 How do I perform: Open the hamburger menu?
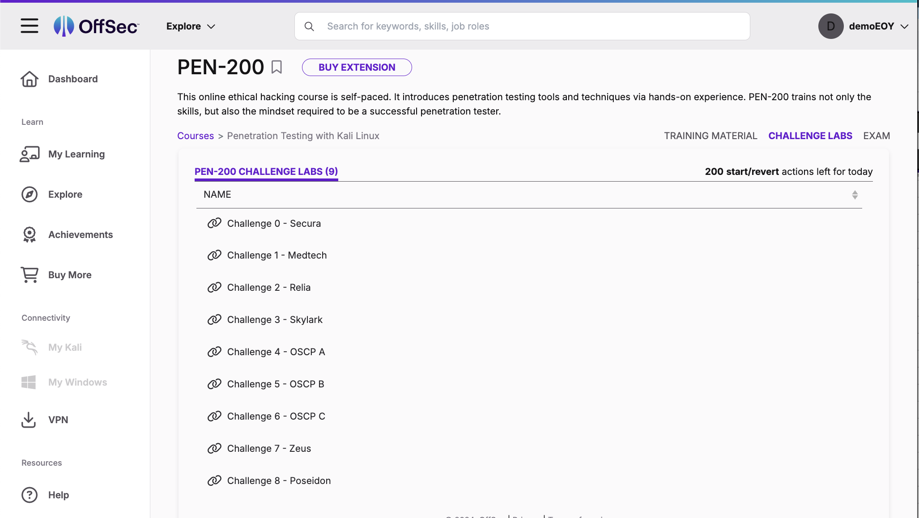(x=29, y=25)
